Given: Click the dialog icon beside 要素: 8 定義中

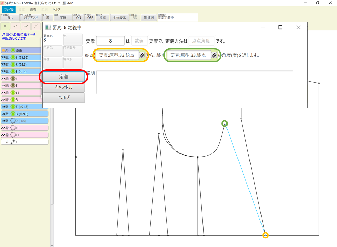Looking at the screenshot, I should 48,27.
